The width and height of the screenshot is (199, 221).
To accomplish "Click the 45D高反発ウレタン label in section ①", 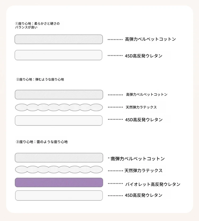I will pos(144,56).
